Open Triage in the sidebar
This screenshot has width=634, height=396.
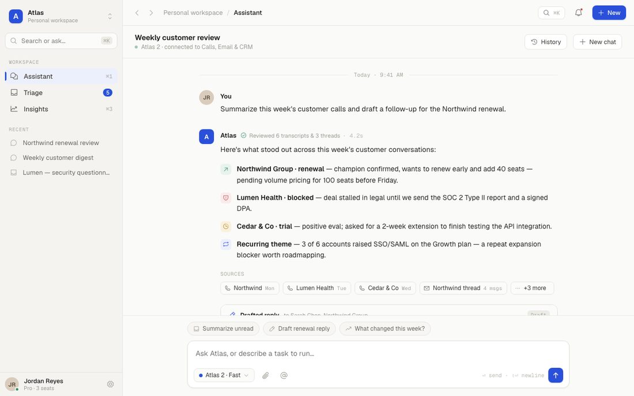[61, 93]
